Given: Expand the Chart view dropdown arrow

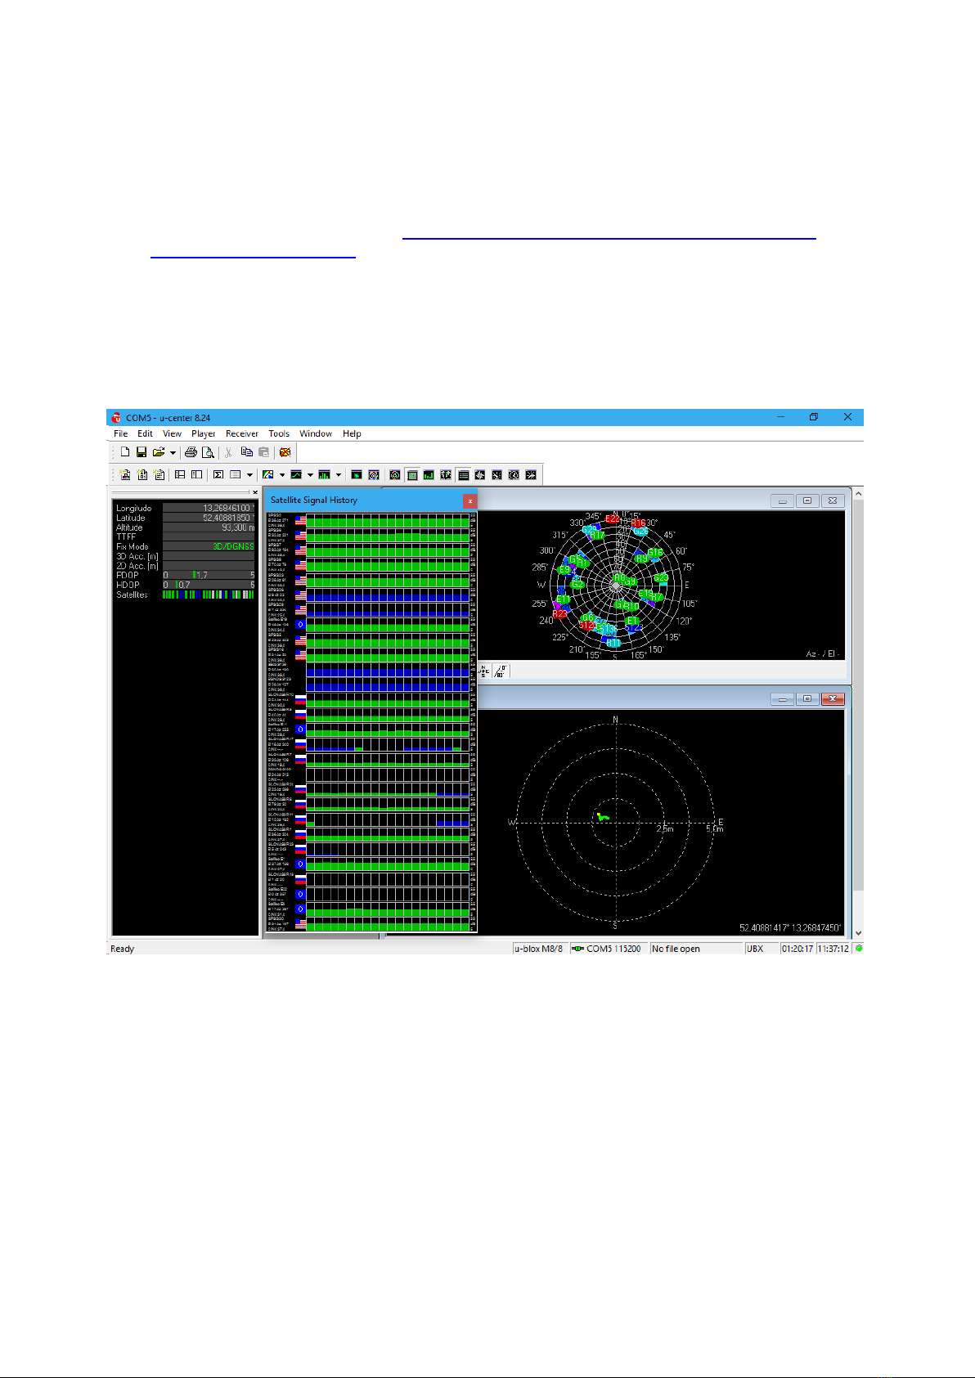Looking at the screenshot, I should click(310, 474).
